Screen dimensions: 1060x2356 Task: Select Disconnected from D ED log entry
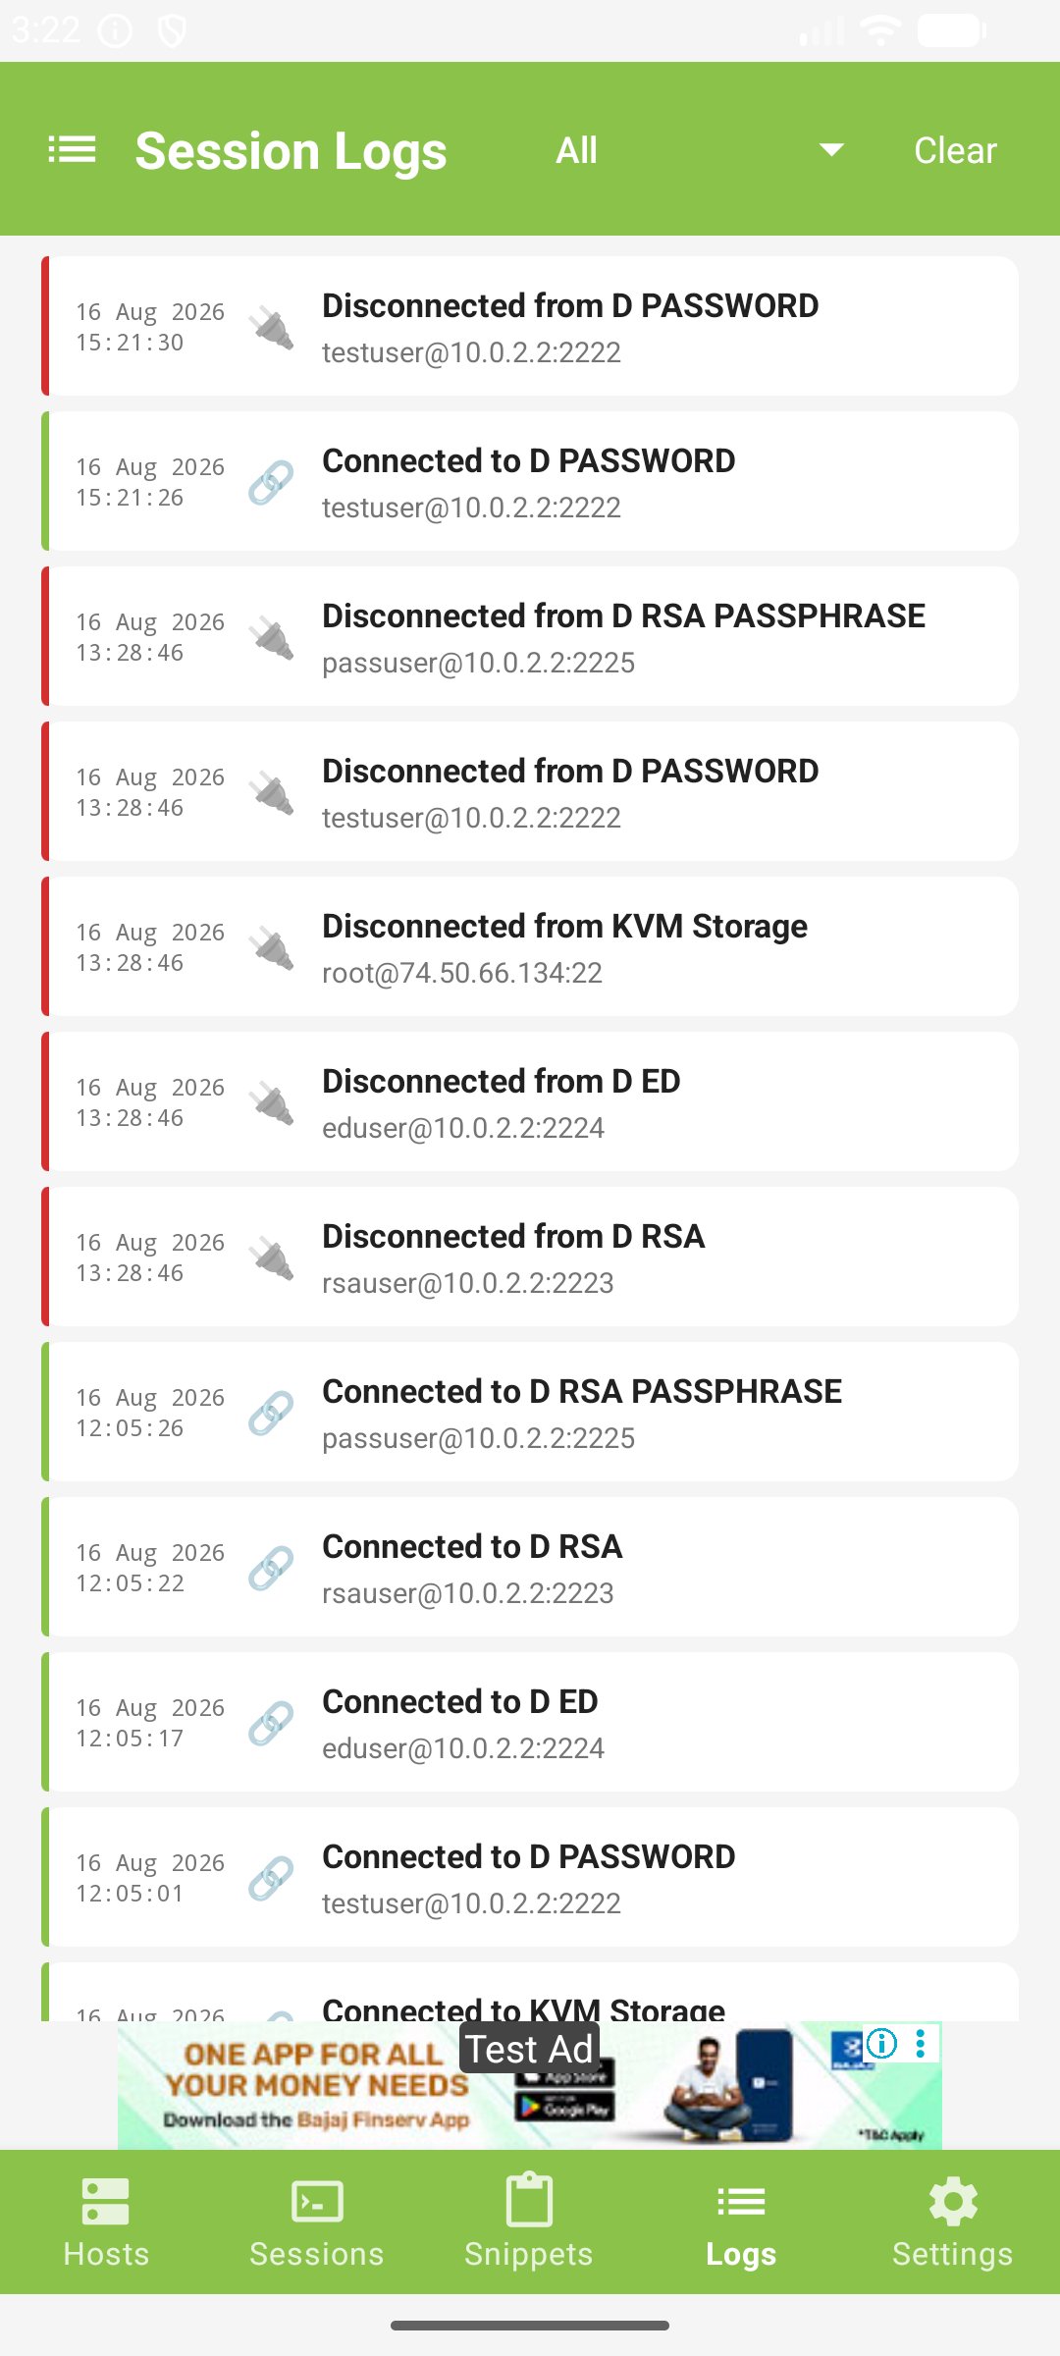(x=530, y=1101)
